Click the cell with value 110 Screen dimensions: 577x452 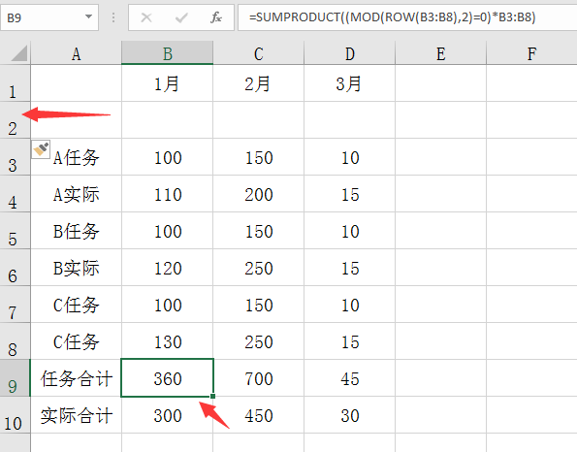168,194
